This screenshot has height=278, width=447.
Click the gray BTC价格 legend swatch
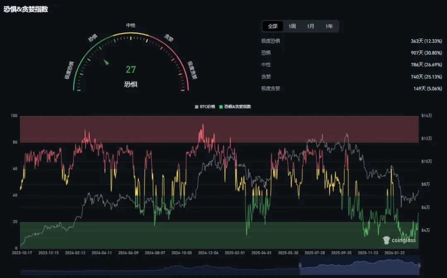pyautogui.click(x=197, y=107)
